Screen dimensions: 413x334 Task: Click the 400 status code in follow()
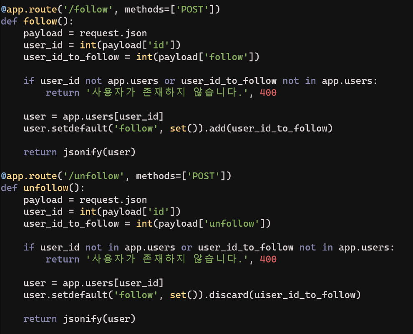click(x=268, y=93)
